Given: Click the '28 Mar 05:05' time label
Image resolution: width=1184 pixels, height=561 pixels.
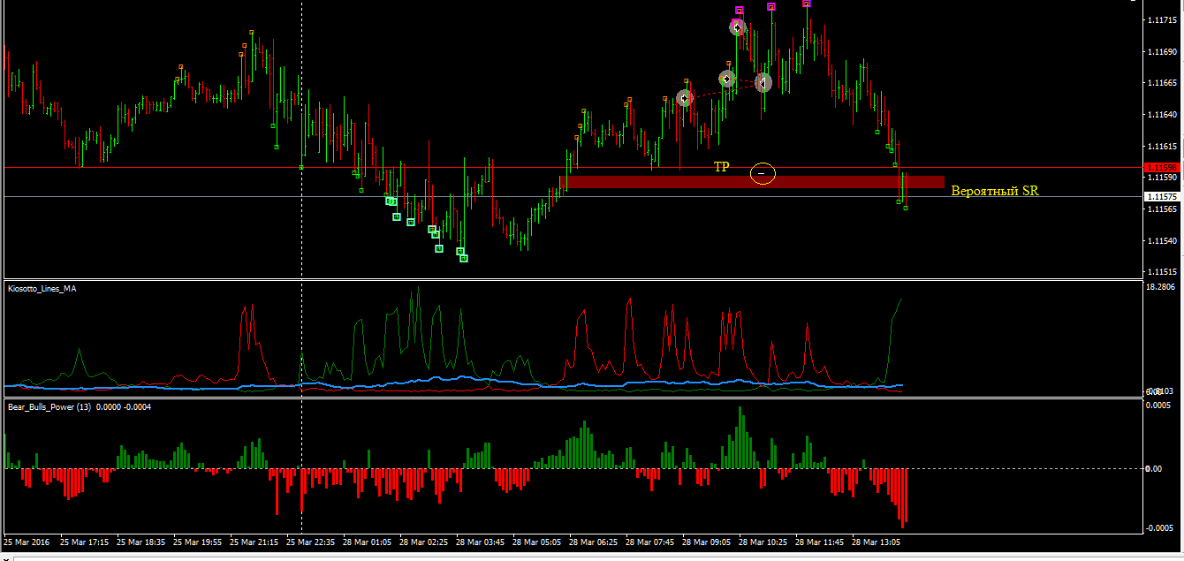Looking at the screenshot, I should click(x=536, y=542).
